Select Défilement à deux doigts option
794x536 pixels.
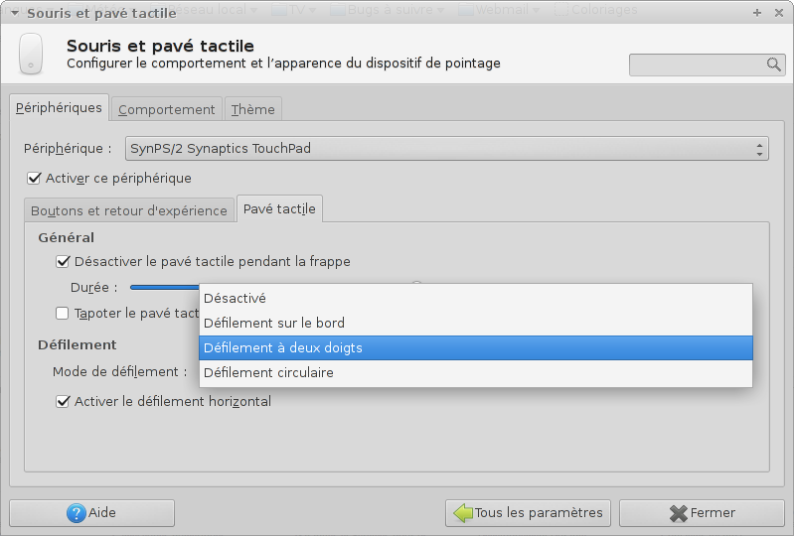click(475, 348)
